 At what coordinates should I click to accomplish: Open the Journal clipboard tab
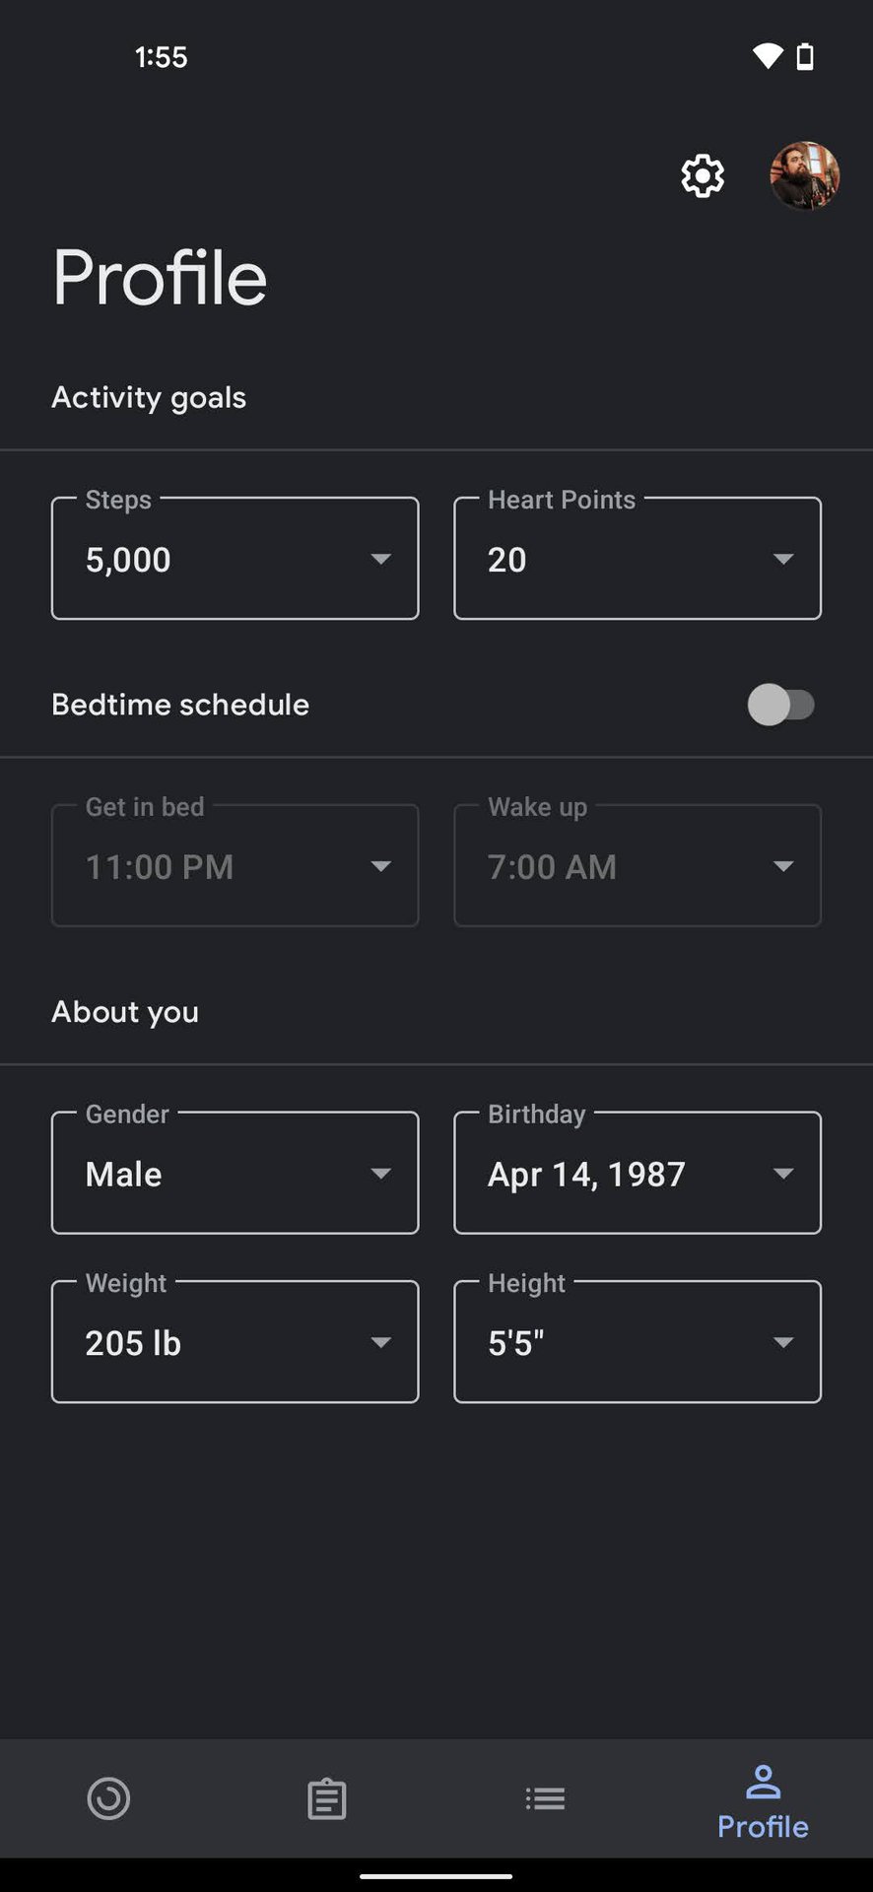click(326, 1798)
